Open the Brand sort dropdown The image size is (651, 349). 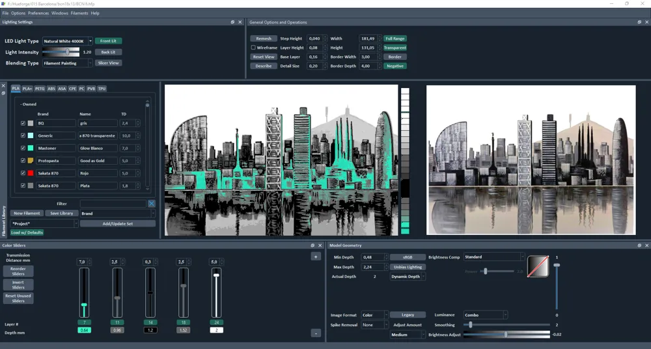click(x=117, y=214)
